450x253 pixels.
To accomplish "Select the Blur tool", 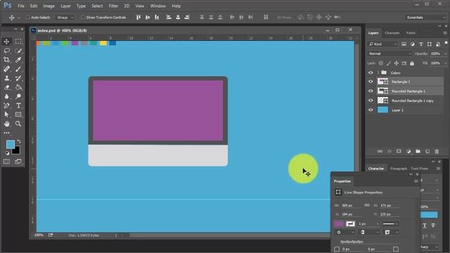I will click(6, 96).
